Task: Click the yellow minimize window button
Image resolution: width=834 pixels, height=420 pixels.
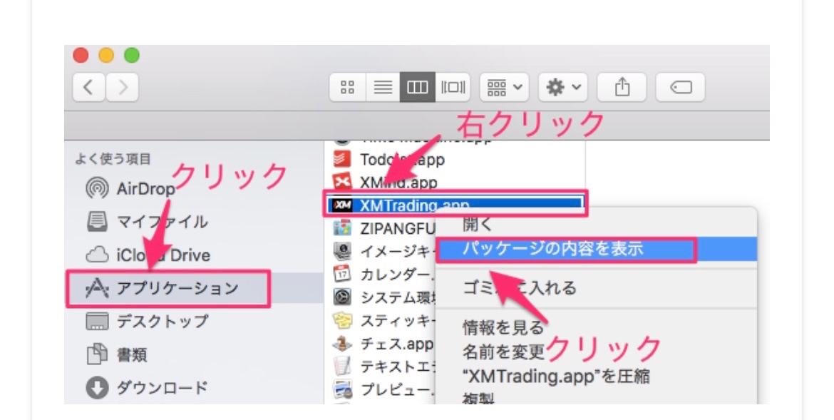Action: coord(106,55)
